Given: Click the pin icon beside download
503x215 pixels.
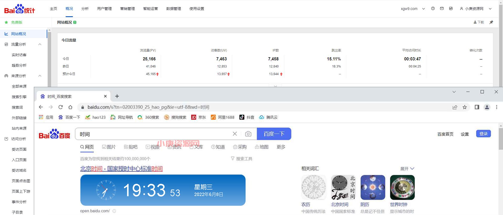Looking at the screenshot, I should click(491, 22).
